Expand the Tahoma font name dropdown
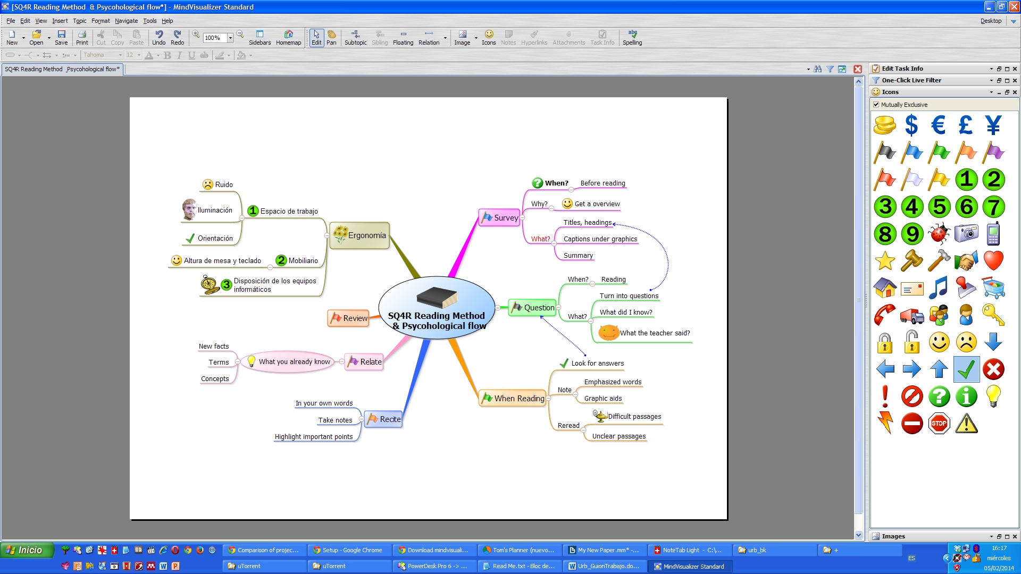 (121, 55)
